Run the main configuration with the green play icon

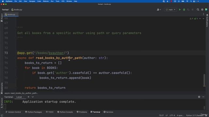click(180, 9)
